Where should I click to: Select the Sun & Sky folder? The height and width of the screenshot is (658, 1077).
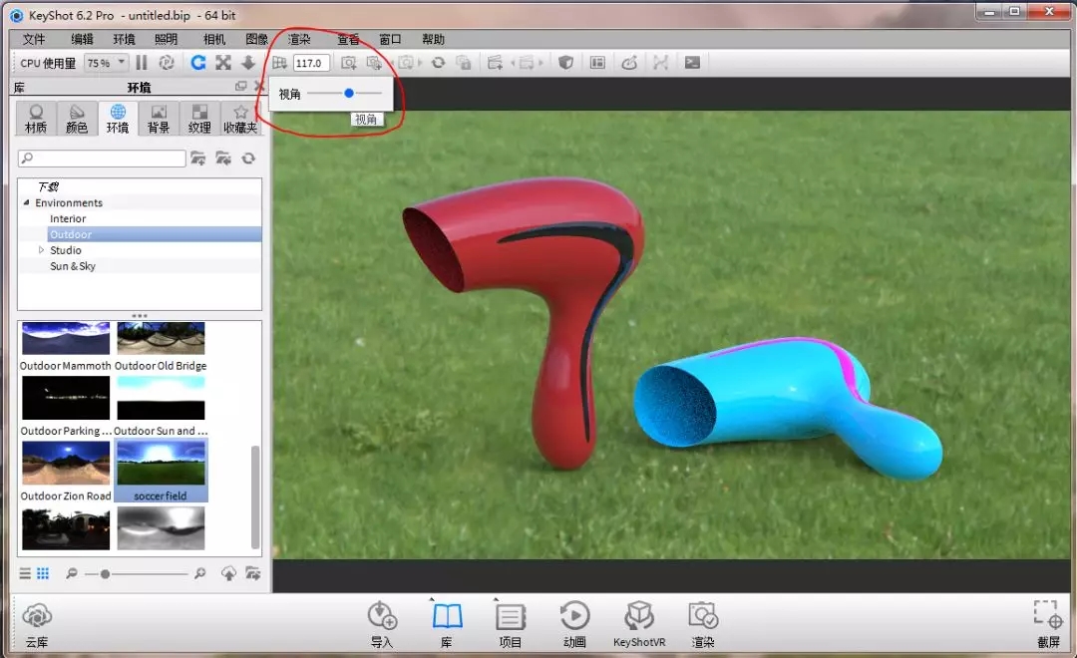coord(73,266)
